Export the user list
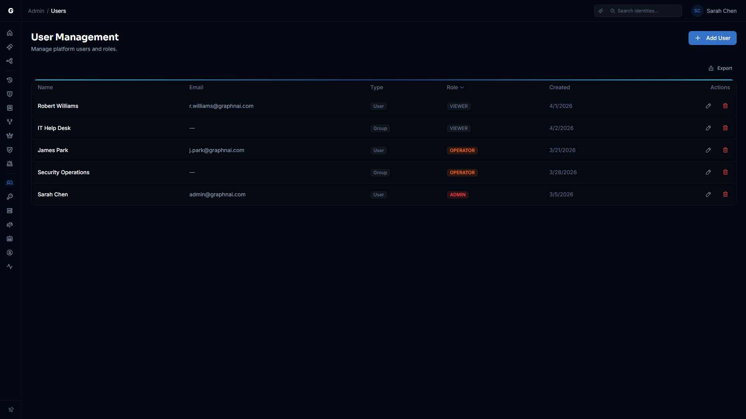This screenshot has height=419, width=746. coord(720,68)
